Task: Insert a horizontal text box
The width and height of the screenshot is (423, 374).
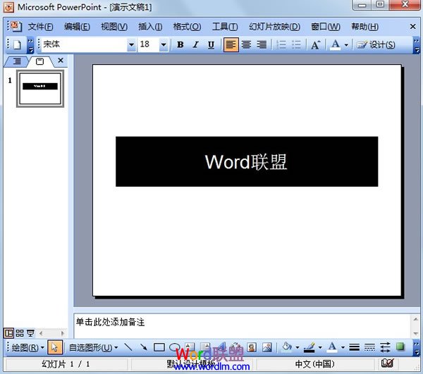Action: coord(190,347)
